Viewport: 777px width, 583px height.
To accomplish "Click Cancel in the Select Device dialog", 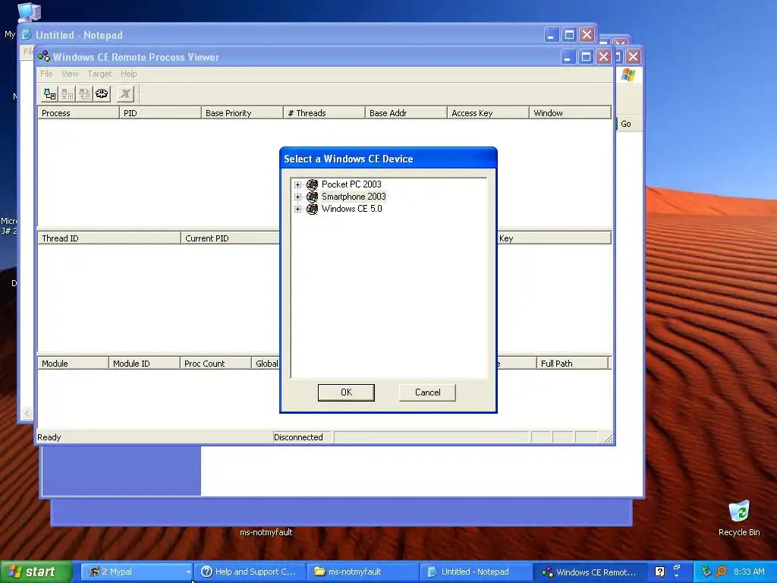I will (427, 392).
